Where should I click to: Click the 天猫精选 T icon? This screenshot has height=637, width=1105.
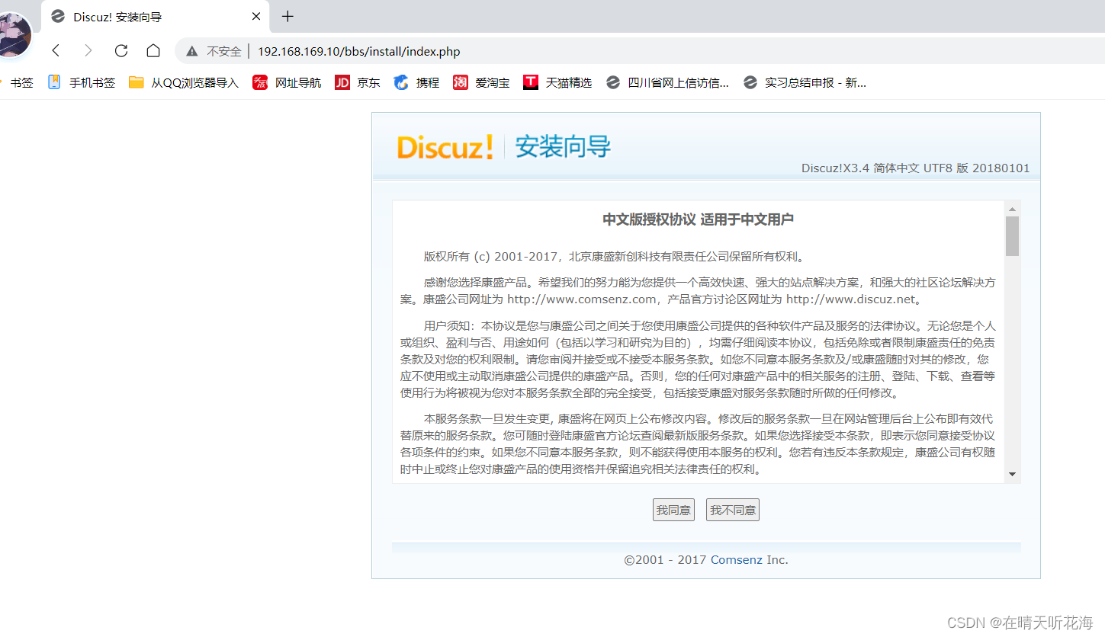(531, 82)
